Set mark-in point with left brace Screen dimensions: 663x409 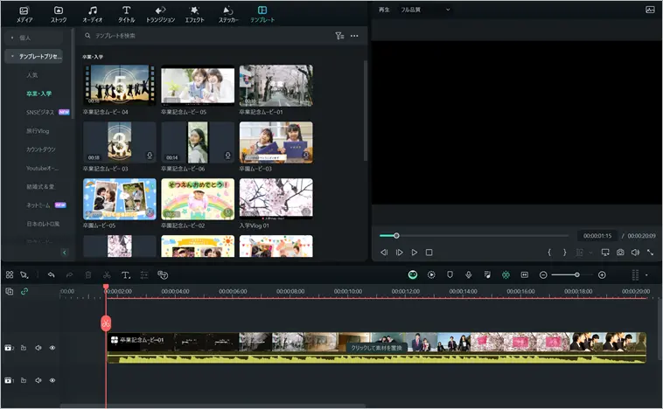coord(549,253)
